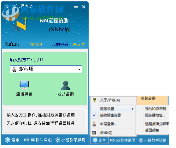
Task: Click the NN远程协助 heading text
Action: (54, 21)
